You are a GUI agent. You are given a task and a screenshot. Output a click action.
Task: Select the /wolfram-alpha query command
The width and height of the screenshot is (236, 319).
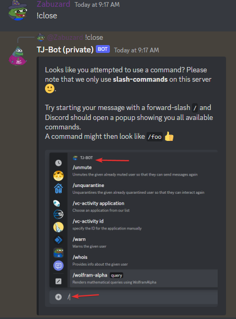coord(143,278)
